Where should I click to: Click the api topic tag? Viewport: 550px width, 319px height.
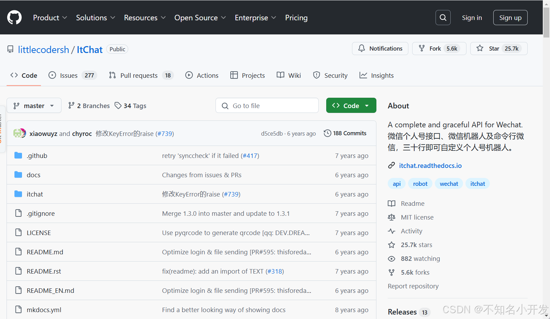[397, 184]
